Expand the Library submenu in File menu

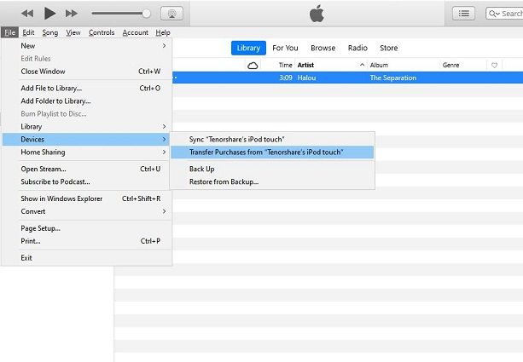(93, 127)
